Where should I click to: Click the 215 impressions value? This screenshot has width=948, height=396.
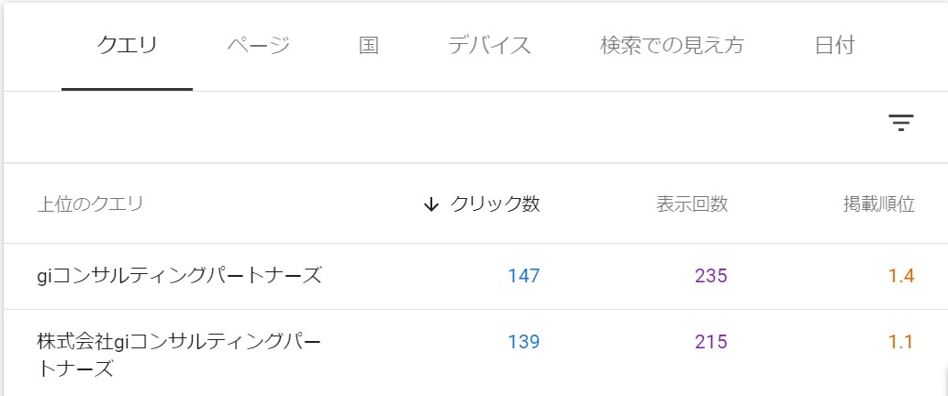(711, 342)
